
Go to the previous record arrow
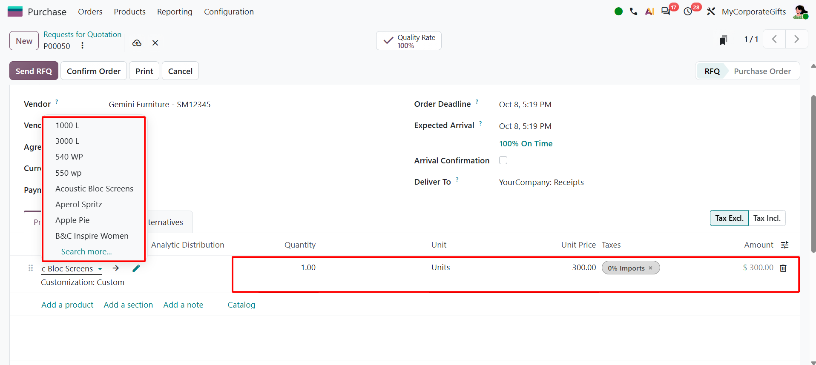774,39
